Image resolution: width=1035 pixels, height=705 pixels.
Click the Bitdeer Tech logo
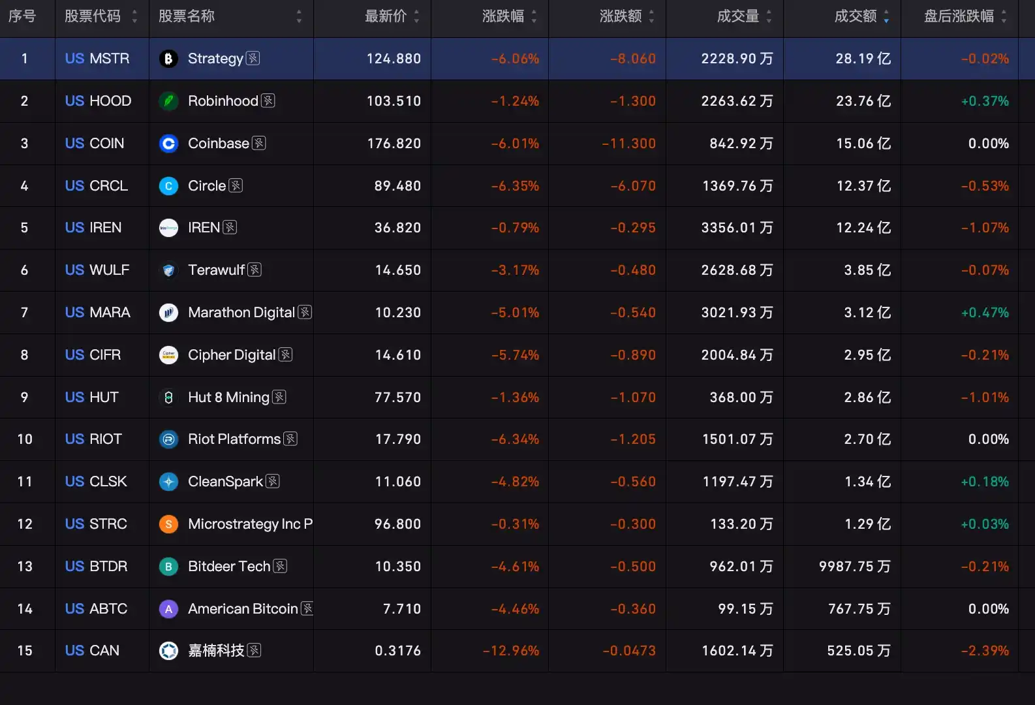point(168,567)
